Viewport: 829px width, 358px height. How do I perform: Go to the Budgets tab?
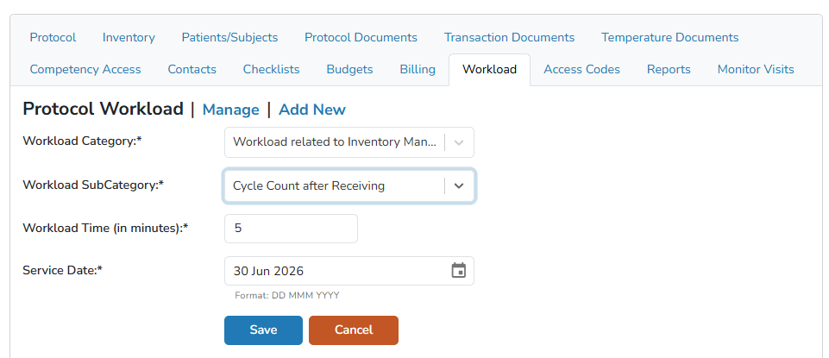349,69
